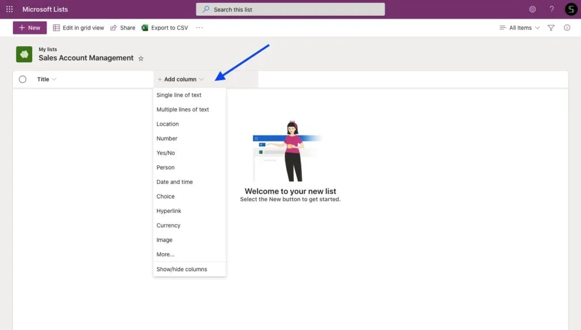The image size is (581, 330).
Task: Click the Sales Account Management list title
Action: click(86, 58)
